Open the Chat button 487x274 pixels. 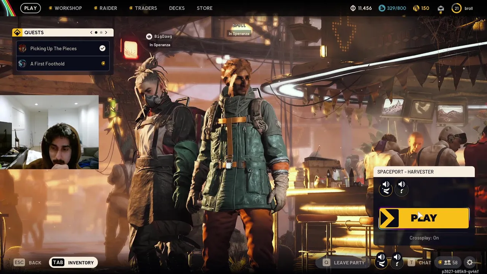(x=420, y=263)
